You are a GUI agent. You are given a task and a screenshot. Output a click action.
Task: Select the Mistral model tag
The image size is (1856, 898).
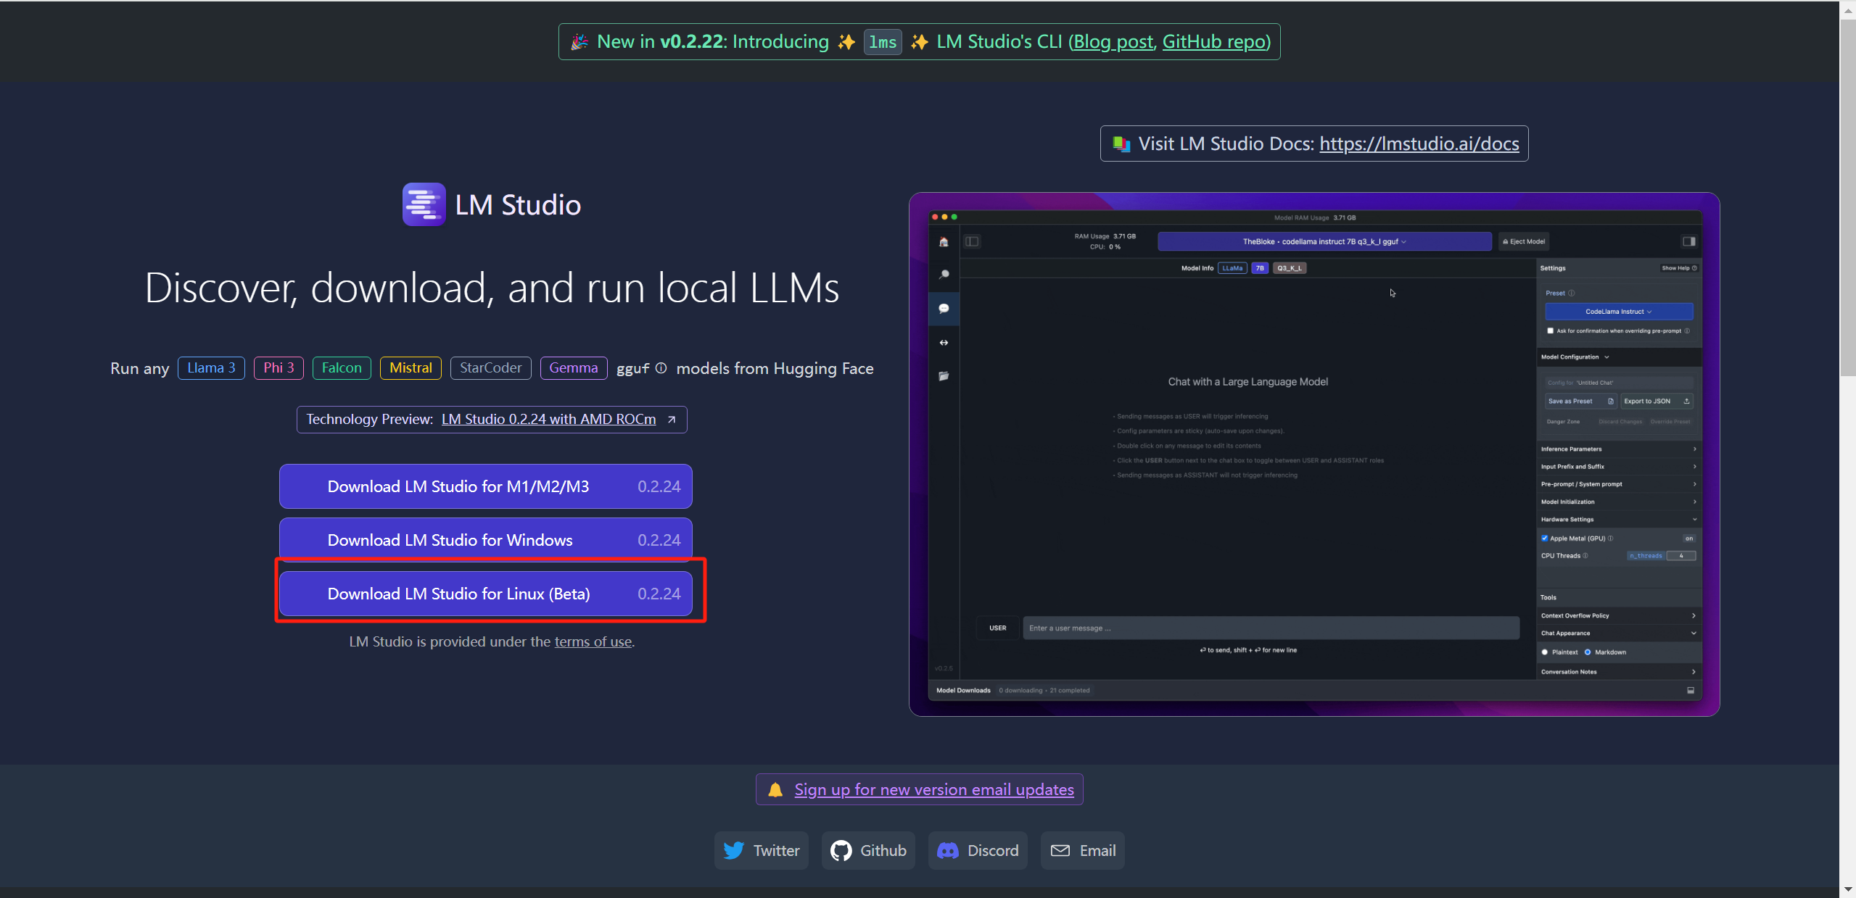click(411, 368)
